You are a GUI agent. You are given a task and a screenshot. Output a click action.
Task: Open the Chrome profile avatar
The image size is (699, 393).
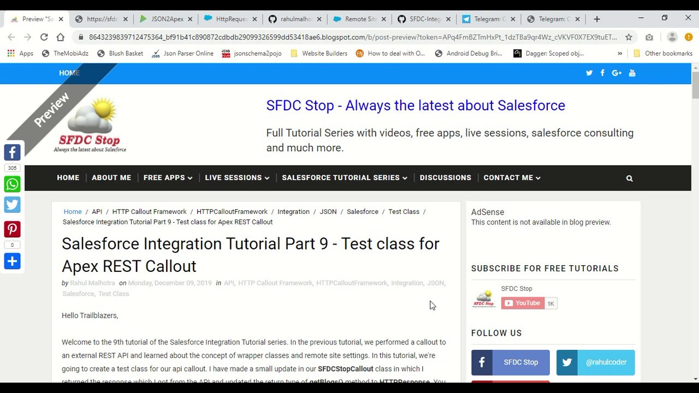click(x=672, y=37)
